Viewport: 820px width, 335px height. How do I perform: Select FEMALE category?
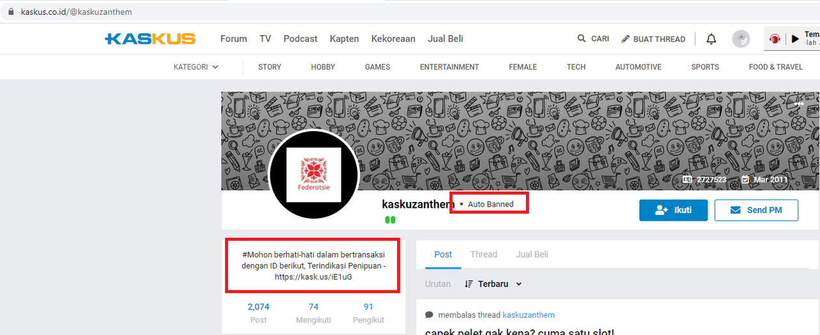click(x=523, y=66)
